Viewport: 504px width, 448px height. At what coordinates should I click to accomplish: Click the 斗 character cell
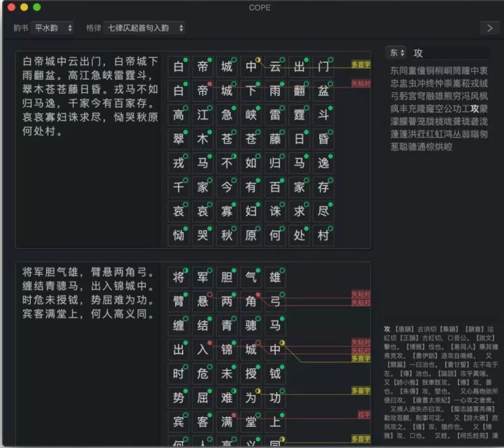click(x=323, y=115)
